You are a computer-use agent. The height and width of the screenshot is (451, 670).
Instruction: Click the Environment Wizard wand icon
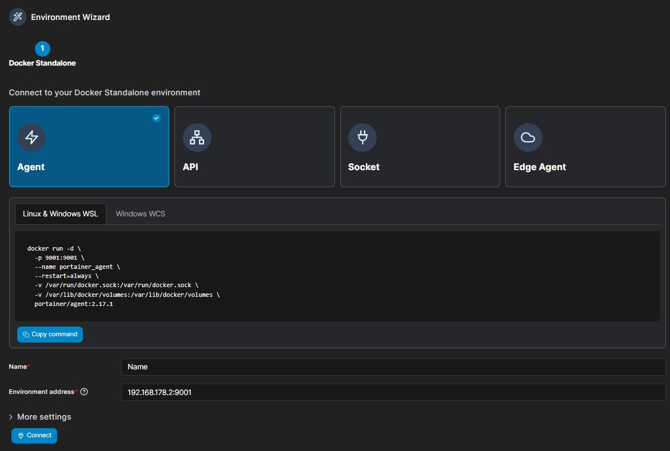[18, 17]
